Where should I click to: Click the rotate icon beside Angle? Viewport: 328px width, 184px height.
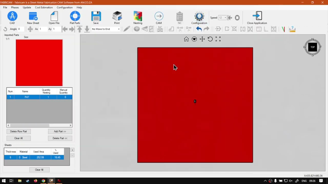pyautogui.click(x=5, y=29)
